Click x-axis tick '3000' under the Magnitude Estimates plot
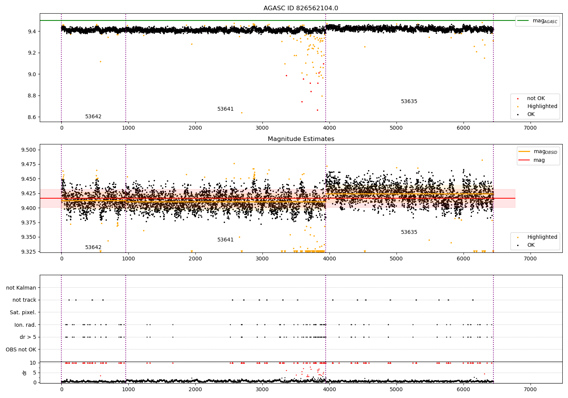 point(262,259)
